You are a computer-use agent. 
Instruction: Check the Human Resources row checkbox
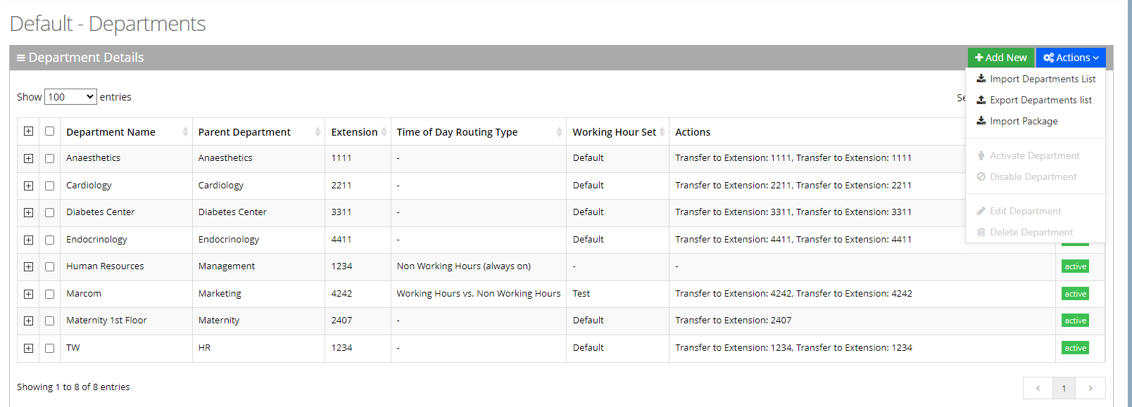(x=49, y=266)
